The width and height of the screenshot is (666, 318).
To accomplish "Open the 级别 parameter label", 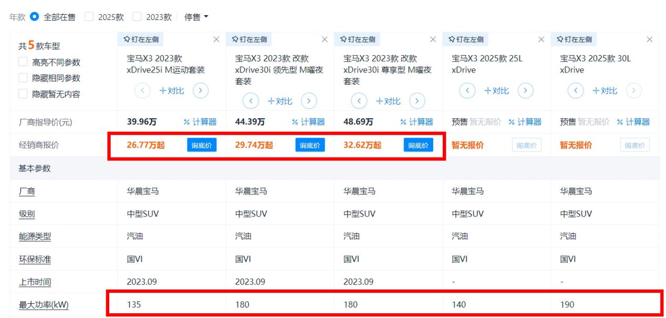I will (27, 213).
